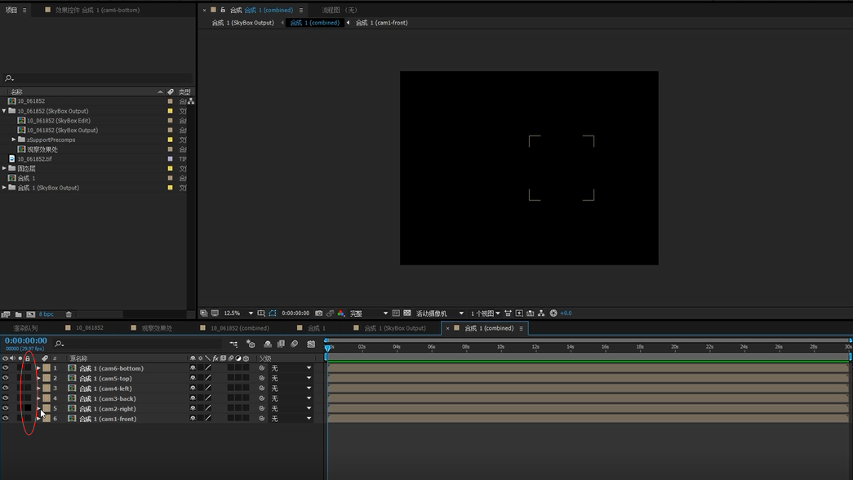The image size is (853, 480).
Task: Open the 完整 resolution dropdown
Action: pyautogui.click(x=369, y=313)
